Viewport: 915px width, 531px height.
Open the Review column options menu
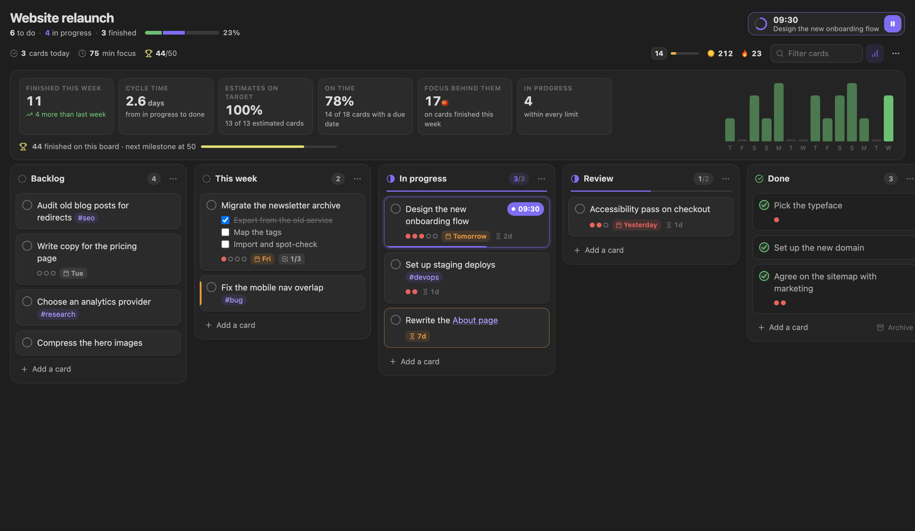726,178
